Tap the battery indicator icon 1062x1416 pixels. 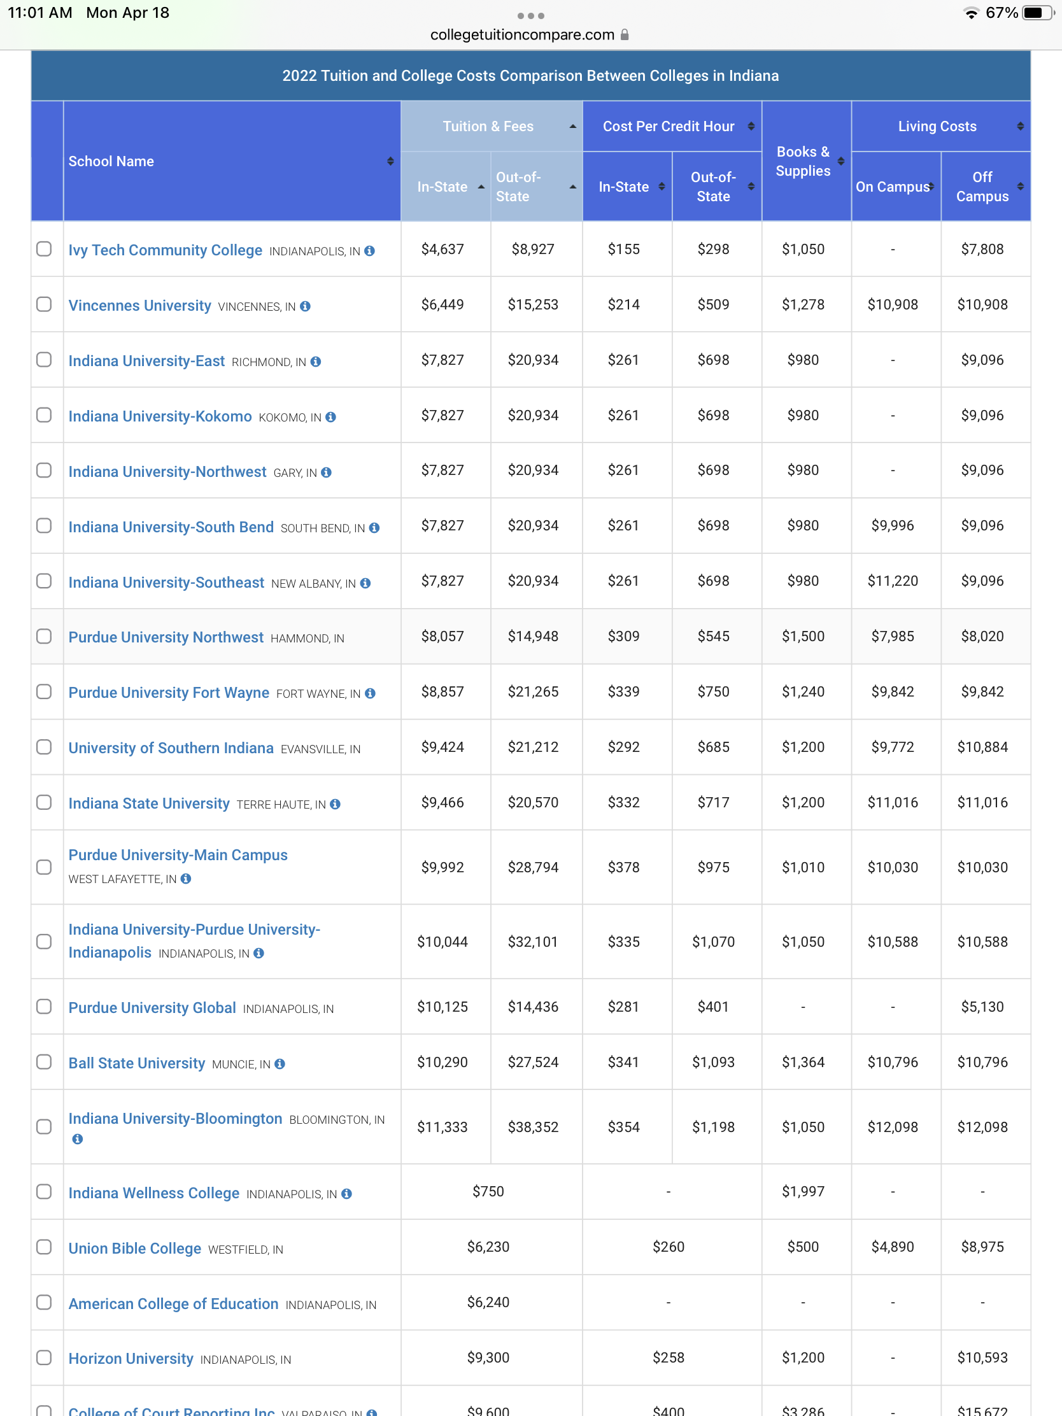coord(1038,13)
